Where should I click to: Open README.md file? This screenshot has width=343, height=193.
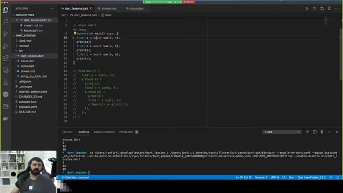[27, 112]
